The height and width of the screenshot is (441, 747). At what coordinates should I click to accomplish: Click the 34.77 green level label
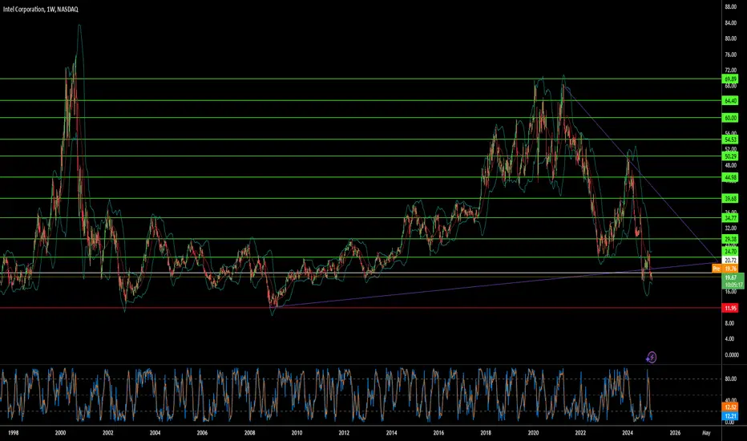[x=730, y=218]
